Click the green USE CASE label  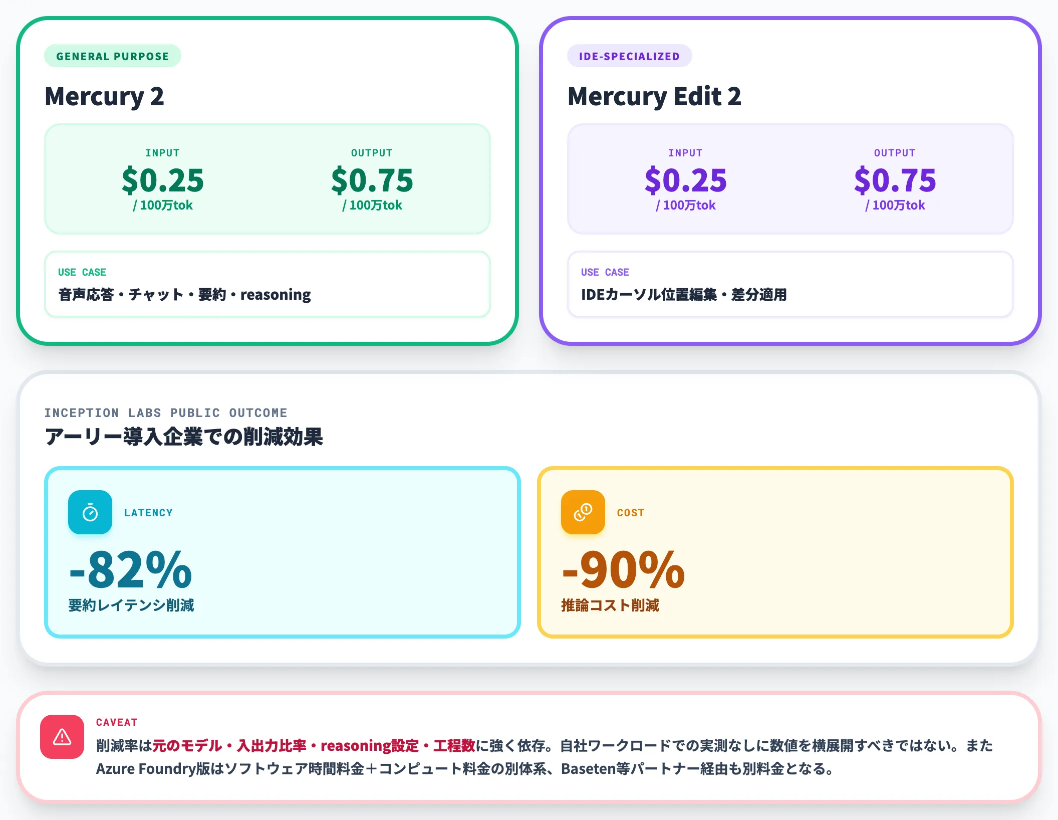[x=82, y=272]
